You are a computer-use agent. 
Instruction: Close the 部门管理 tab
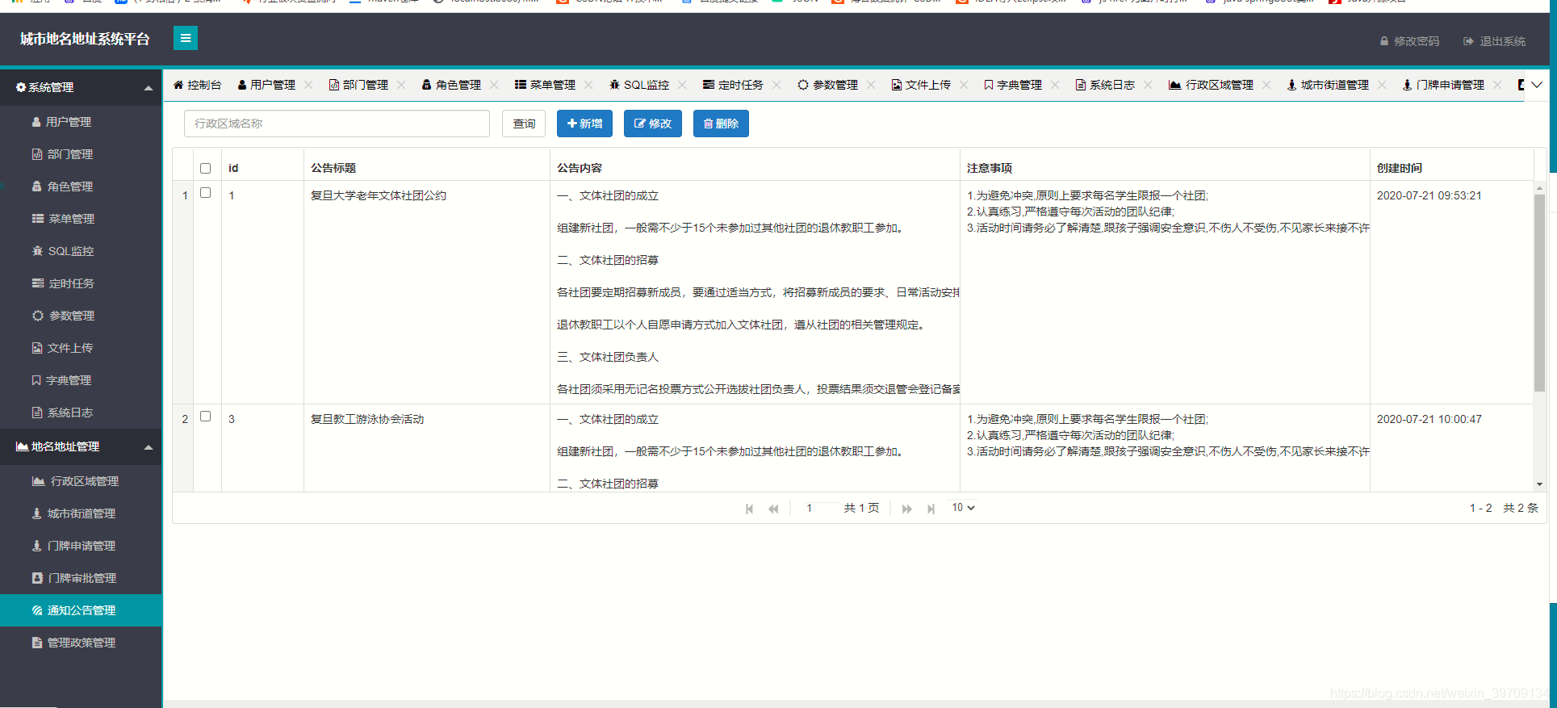pos(401,85)
